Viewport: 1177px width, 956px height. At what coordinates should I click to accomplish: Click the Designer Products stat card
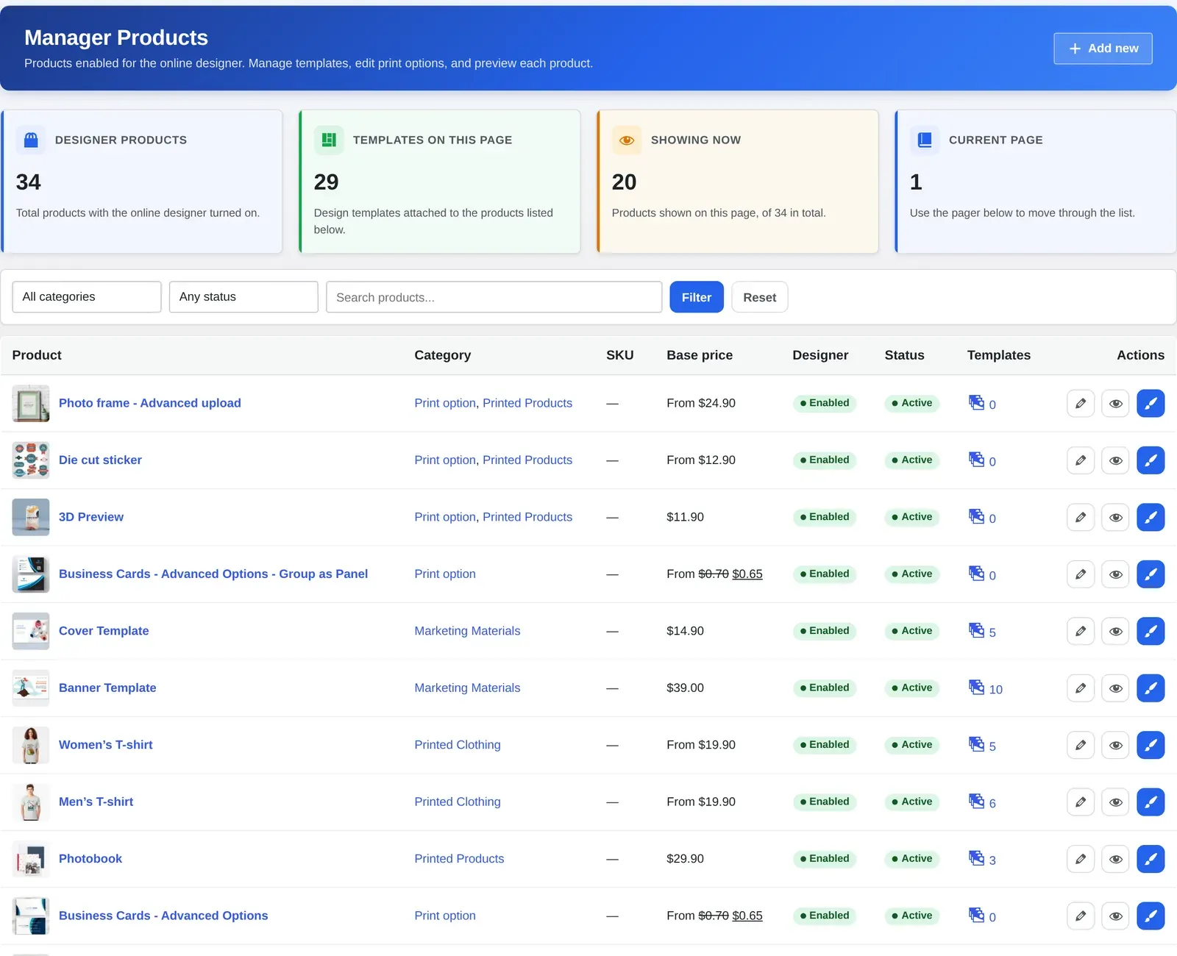tap(142, 182)
